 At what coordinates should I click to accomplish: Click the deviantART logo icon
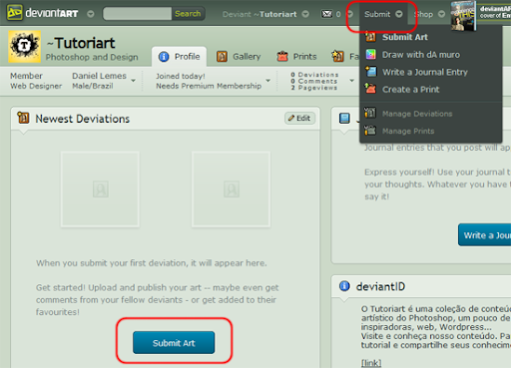coord(14,13)
